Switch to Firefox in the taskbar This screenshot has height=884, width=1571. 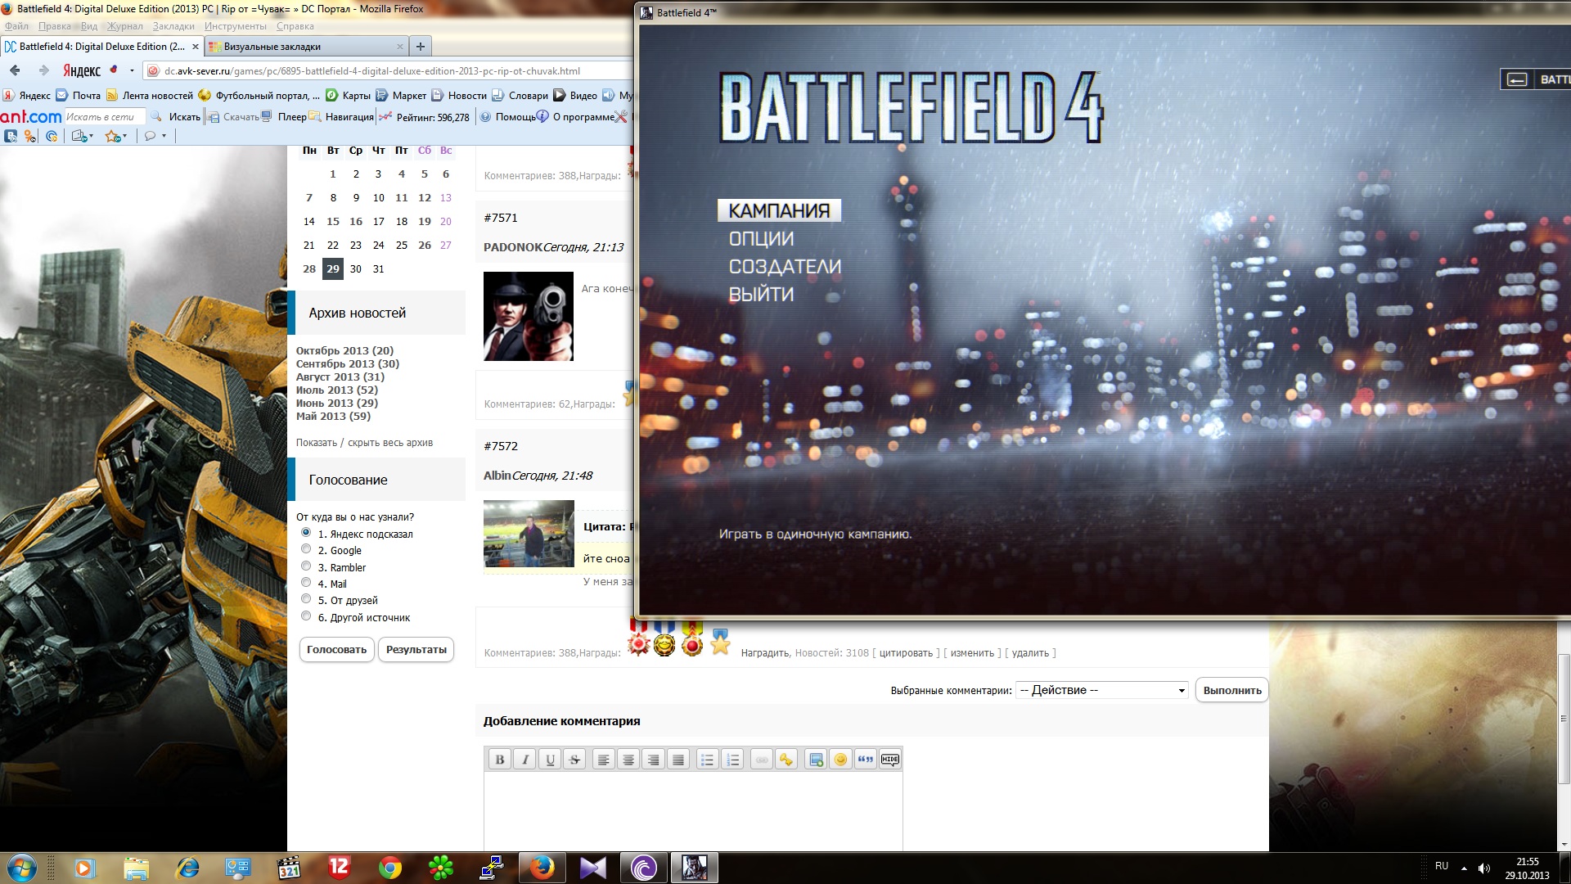(x=542, y=868)
